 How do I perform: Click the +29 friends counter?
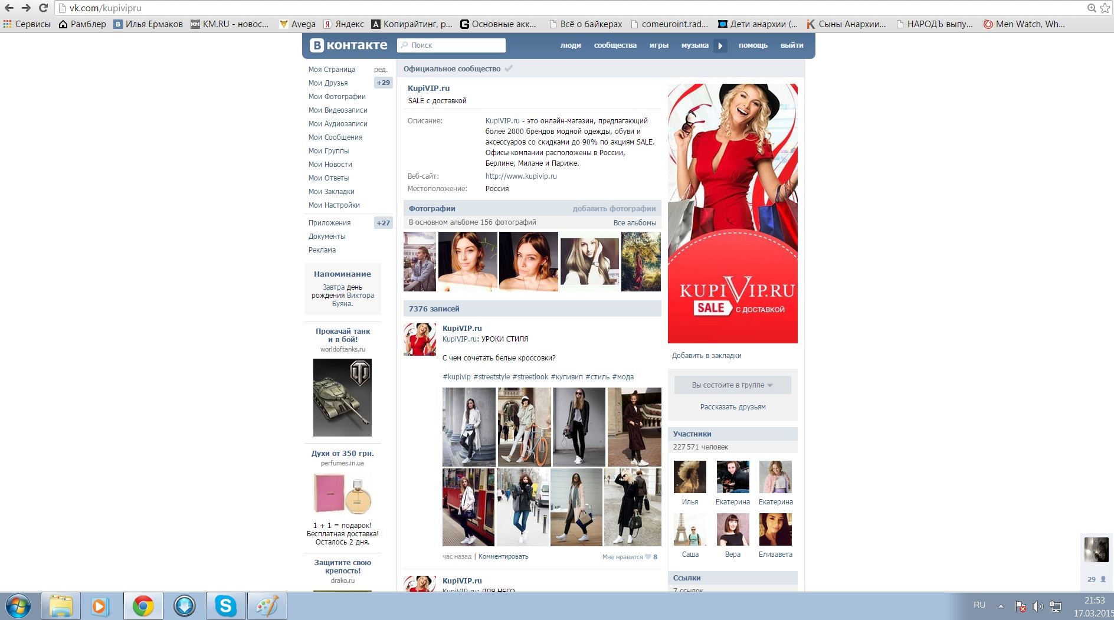[384, 83]
